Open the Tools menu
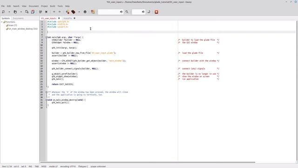 (x=60, y=6)
